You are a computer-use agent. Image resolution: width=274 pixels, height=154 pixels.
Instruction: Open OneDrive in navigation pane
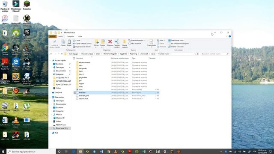[x=58, y=93]
